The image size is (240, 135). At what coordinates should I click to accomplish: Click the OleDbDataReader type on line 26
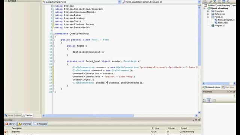[83, 82]
